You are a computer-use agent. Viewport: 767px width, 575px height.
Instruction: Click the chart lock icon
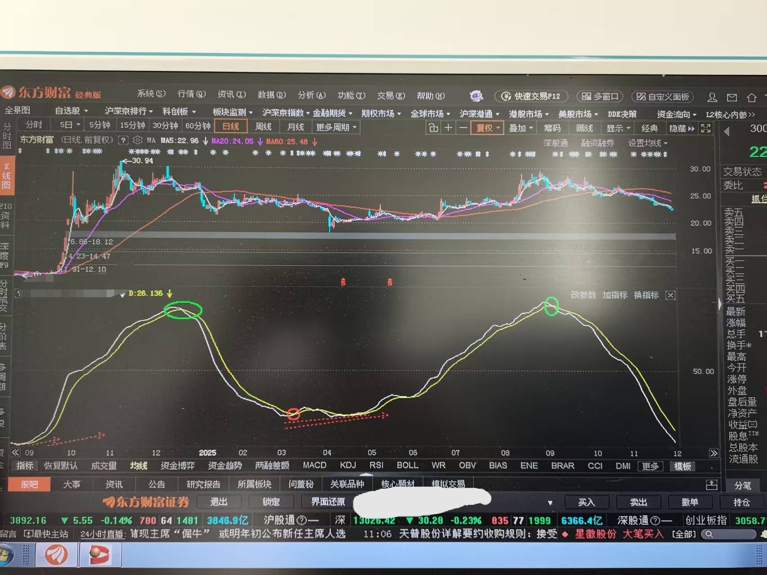(433, 128)
